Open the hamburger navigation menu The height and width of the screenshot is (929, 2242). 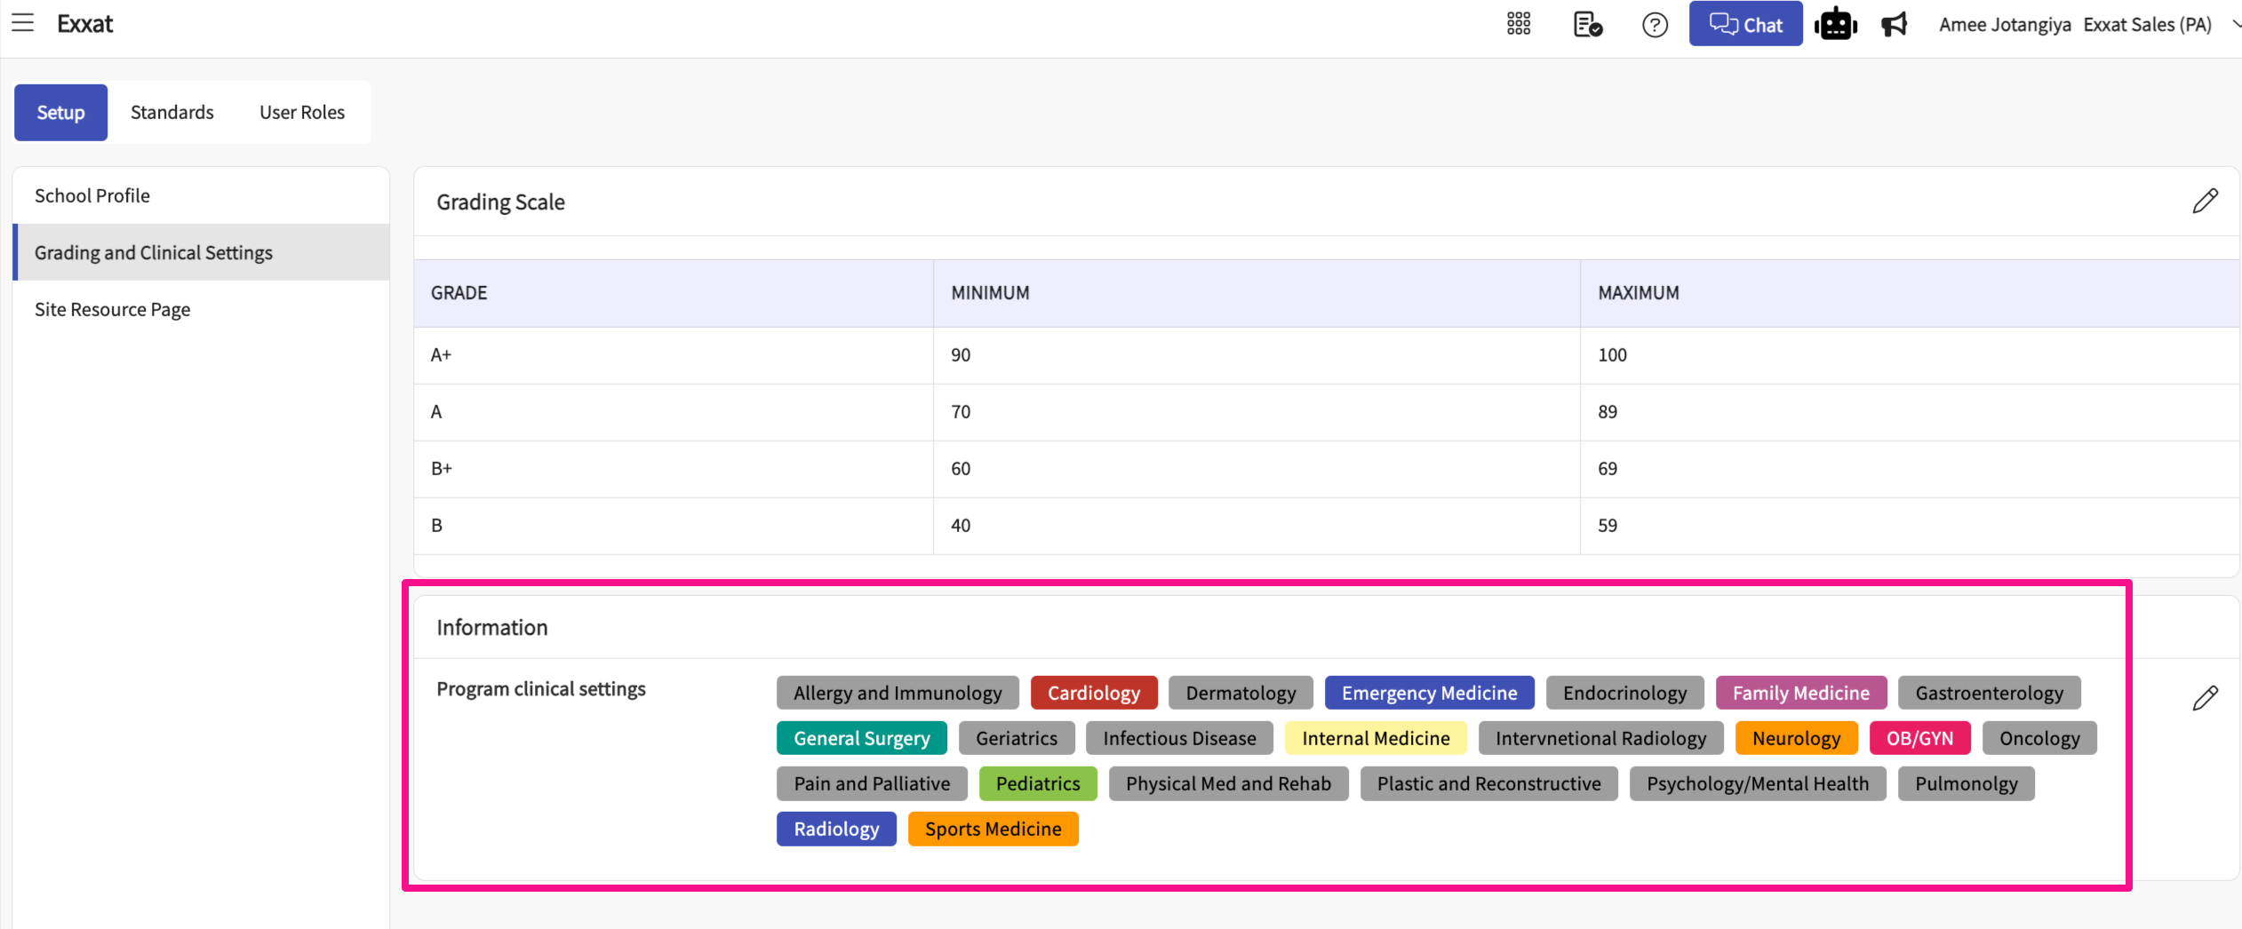(22, 24)
